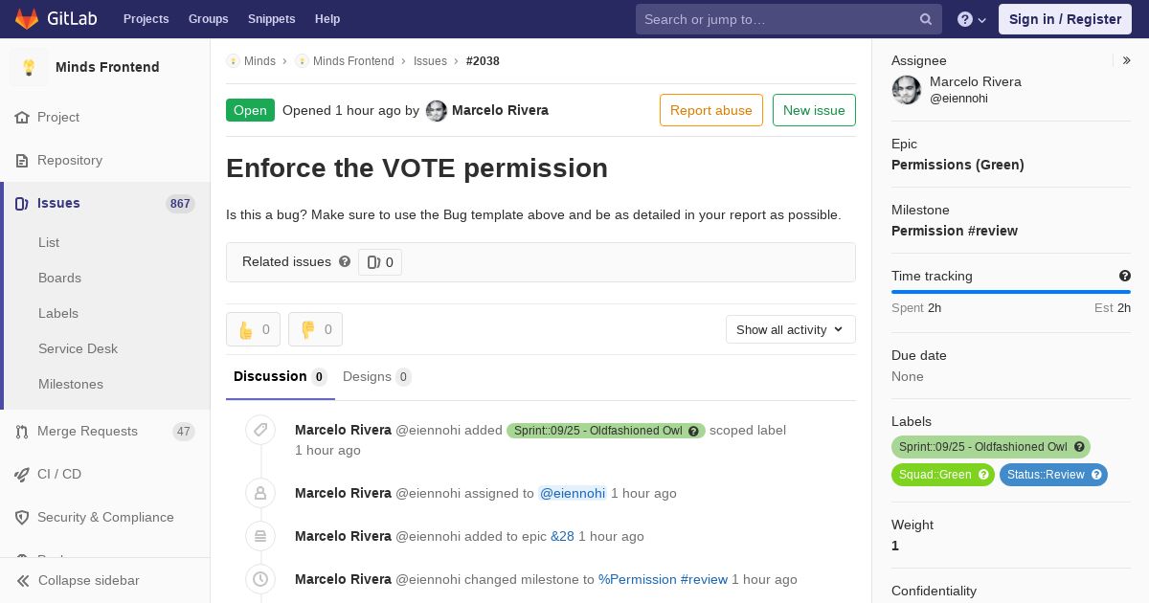Click the Sign in / Register button
Viewport: 1149px width, 603px height.
[x=1065, y=19]
